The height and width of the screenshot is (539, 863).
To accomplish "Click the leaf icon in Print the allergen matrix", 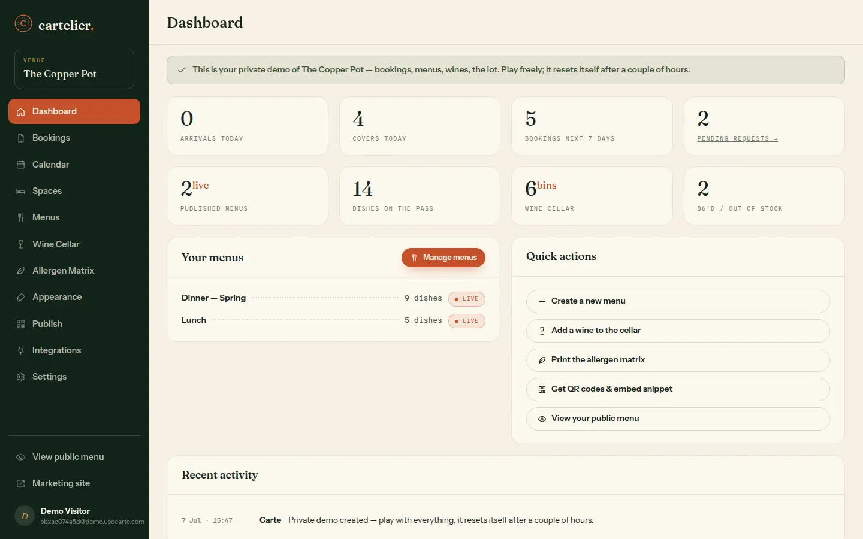I will (x=542, y=360).
